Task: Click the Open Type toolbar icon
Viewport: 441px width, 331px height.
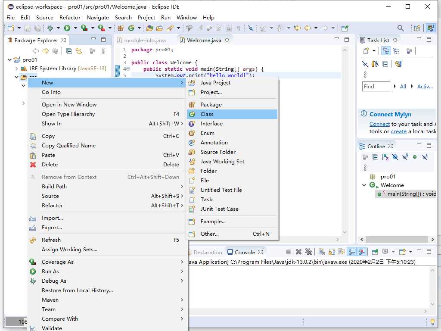Action: click(149, 28)
